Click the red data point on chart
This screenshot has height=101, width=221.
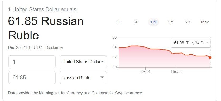[210, 57]
